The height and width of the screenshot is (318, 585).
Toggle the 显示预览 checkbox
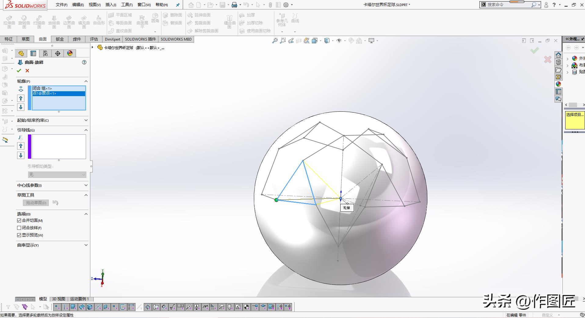click(19, 235)
